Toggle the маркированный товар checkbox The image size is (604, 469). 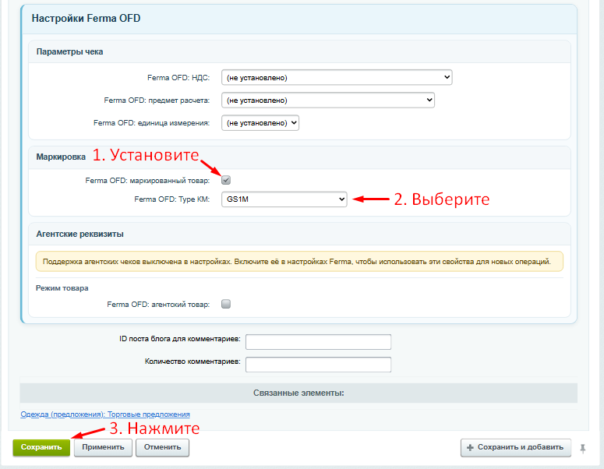(226, 180)
